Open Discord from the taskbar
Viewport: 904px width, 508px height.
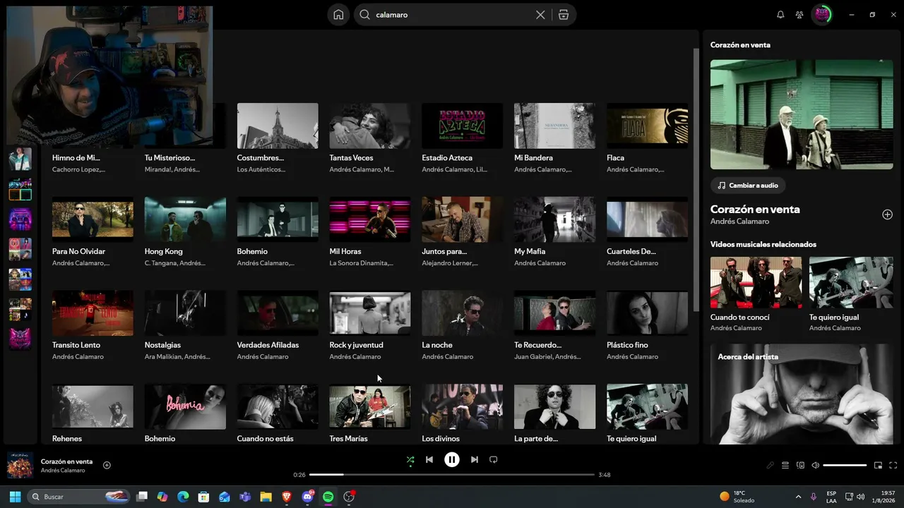[307, 497]
